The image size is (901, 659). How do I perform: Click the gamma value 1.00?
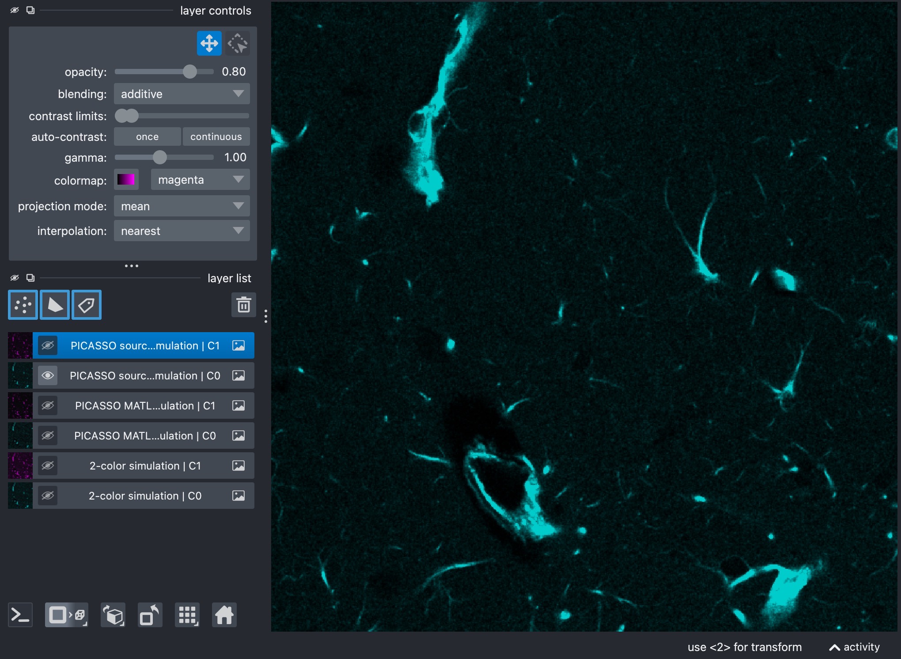coord(235,157)
